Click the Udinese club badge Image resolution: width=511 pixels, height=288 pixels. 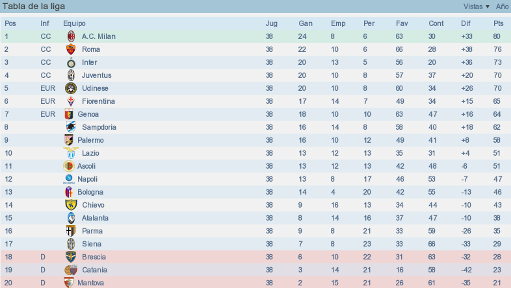[x=71, y=88]
